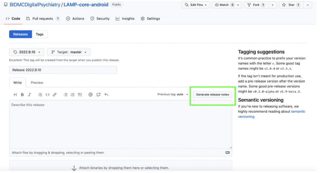This screenshot has height=173, width=321.
Task: Insert a quote block
Action: [40, 95]
